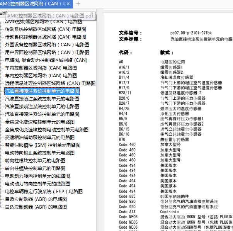The image size is (233, 231).
Task: Click code B5/5
Action: (123, 119)
